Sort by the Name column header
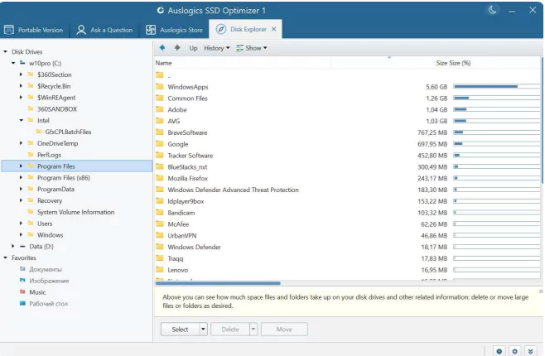545x356 pixels. [x=243, y=63]
